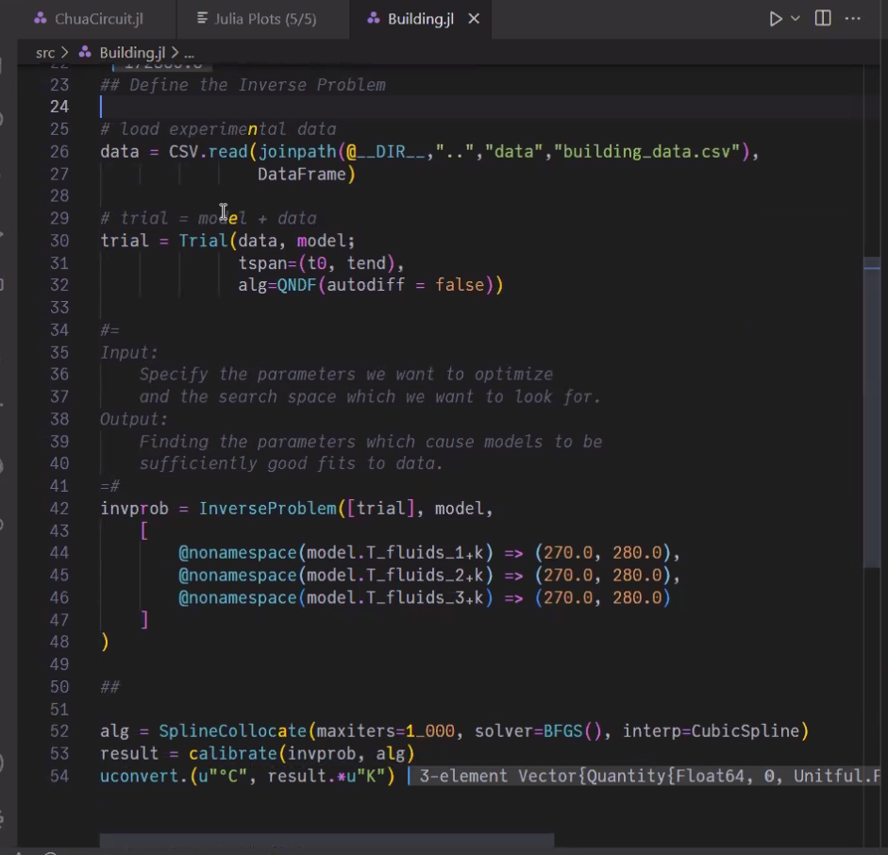888x855 pixels.
Task: Select the Building.jl editor tab
Action: (420, 19)
